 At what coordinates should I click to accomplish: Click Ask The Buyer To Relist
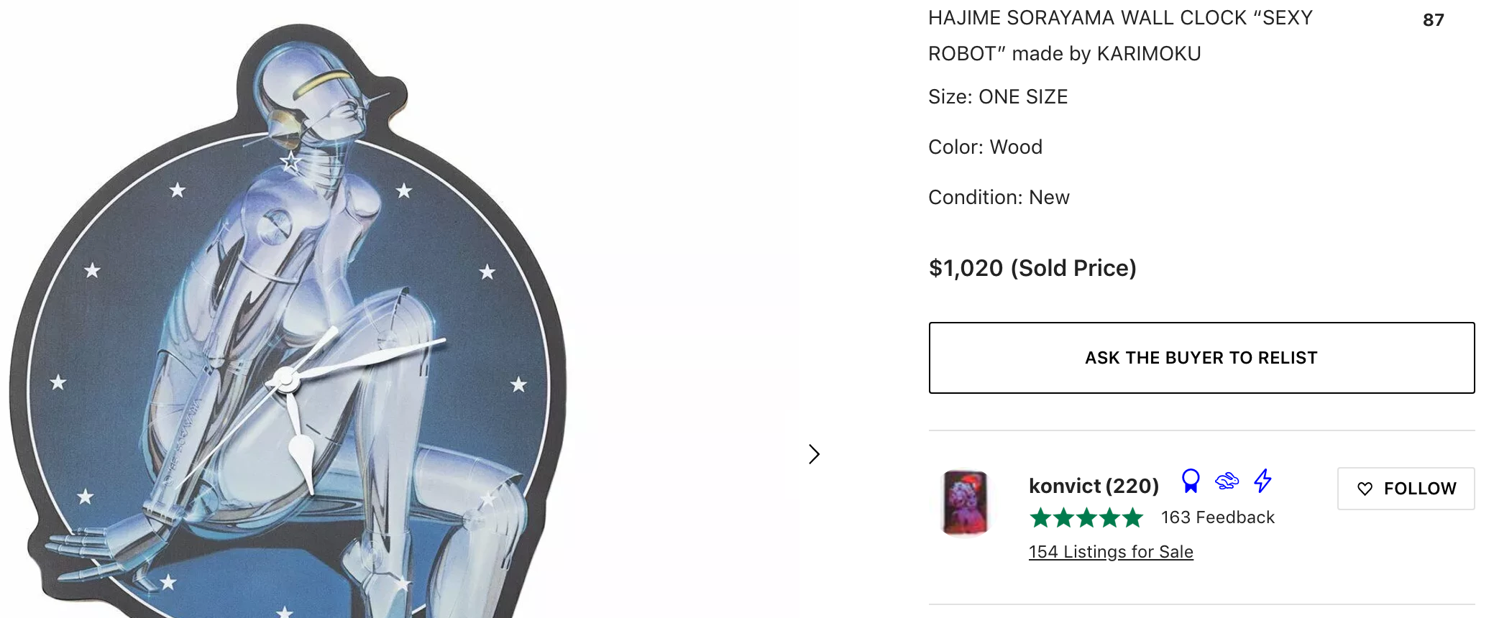click(x=1201, y=358)
